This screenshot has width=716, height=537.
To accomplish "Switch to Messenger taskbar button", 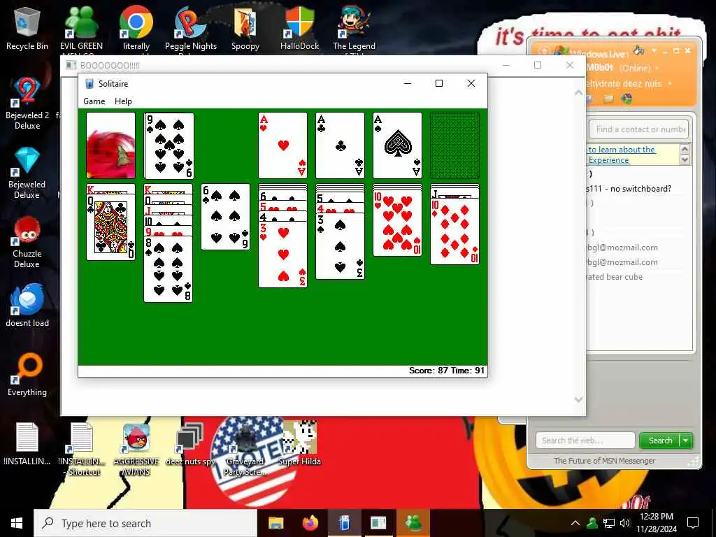I will point(414,523).
